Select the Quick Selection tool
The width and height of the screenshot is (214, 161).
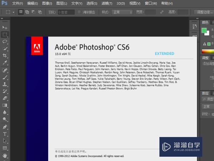tap(5, 48)
